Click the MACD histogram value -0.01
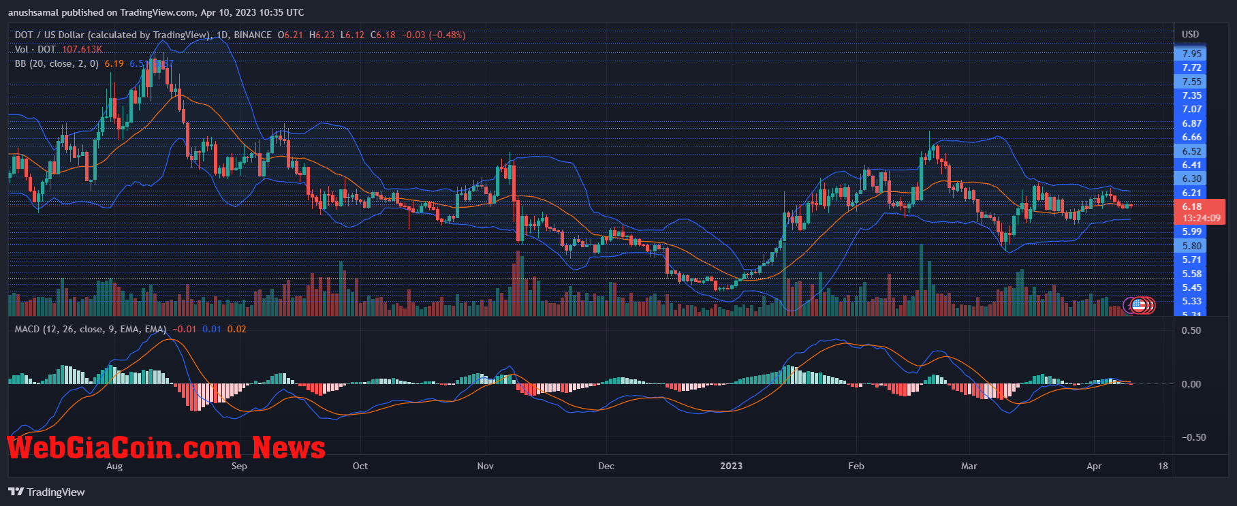The height and width of the screenshot is (506, 1237). [x=184, y=329]
